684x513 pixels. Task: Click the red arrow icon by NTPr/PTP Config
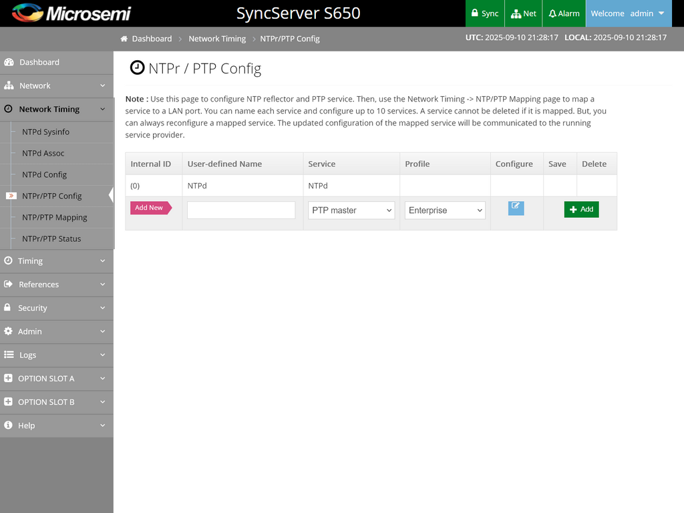point(11,196)
